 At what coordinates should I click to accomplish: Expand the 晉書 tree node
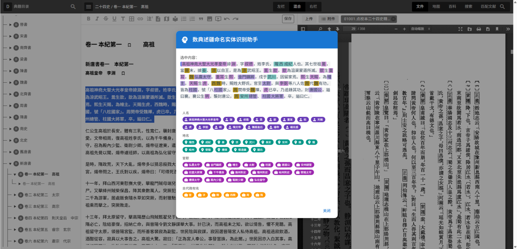10,24
